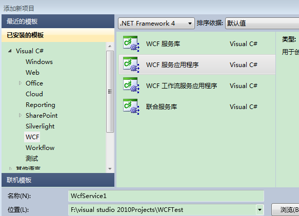Image resolution: width=299 pixels, height=216 pixels.
Task: Select Office template category
Action: (x=34, y=83)
